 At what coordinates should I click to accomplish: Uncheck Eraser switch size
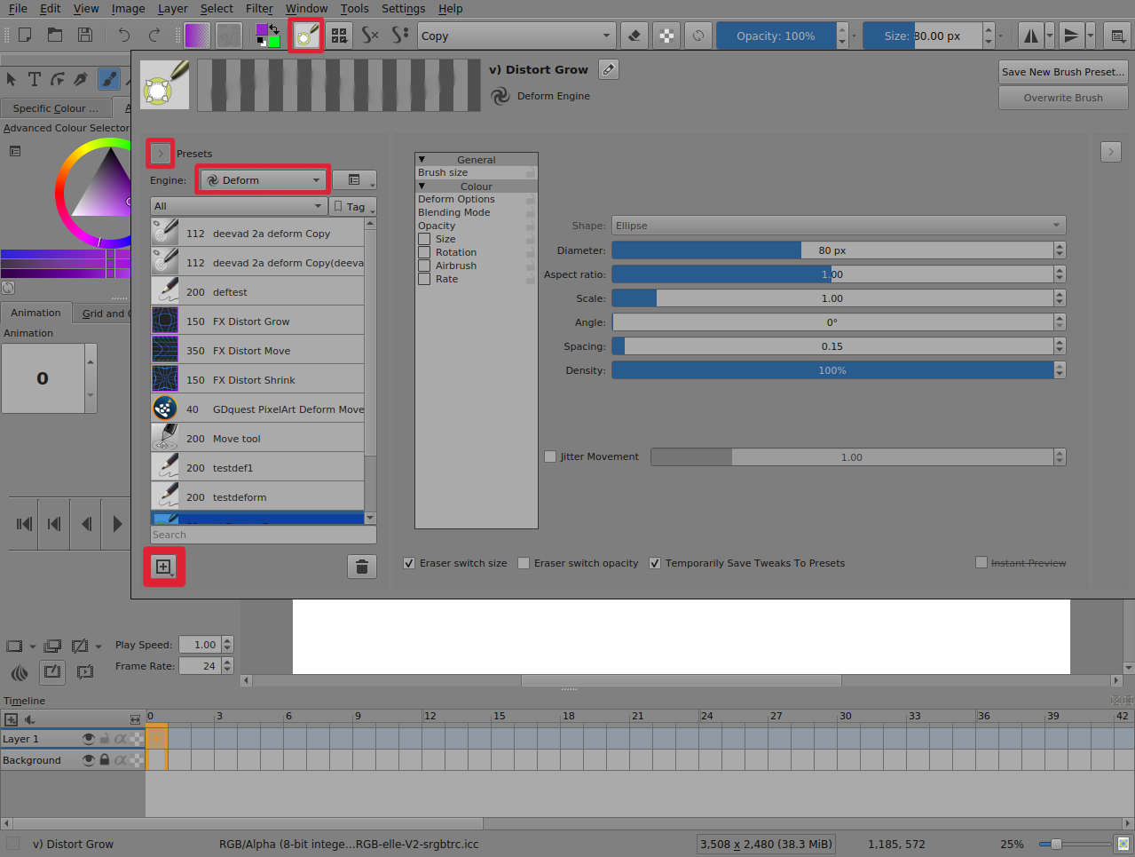[x=408, y=563]
